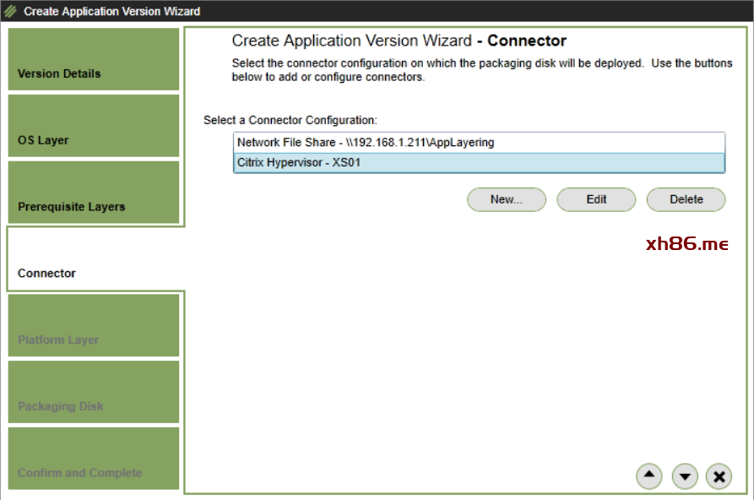Select the Connector step tab
Image resolution: width=754 pixels, height=500 pixels.
93,259
